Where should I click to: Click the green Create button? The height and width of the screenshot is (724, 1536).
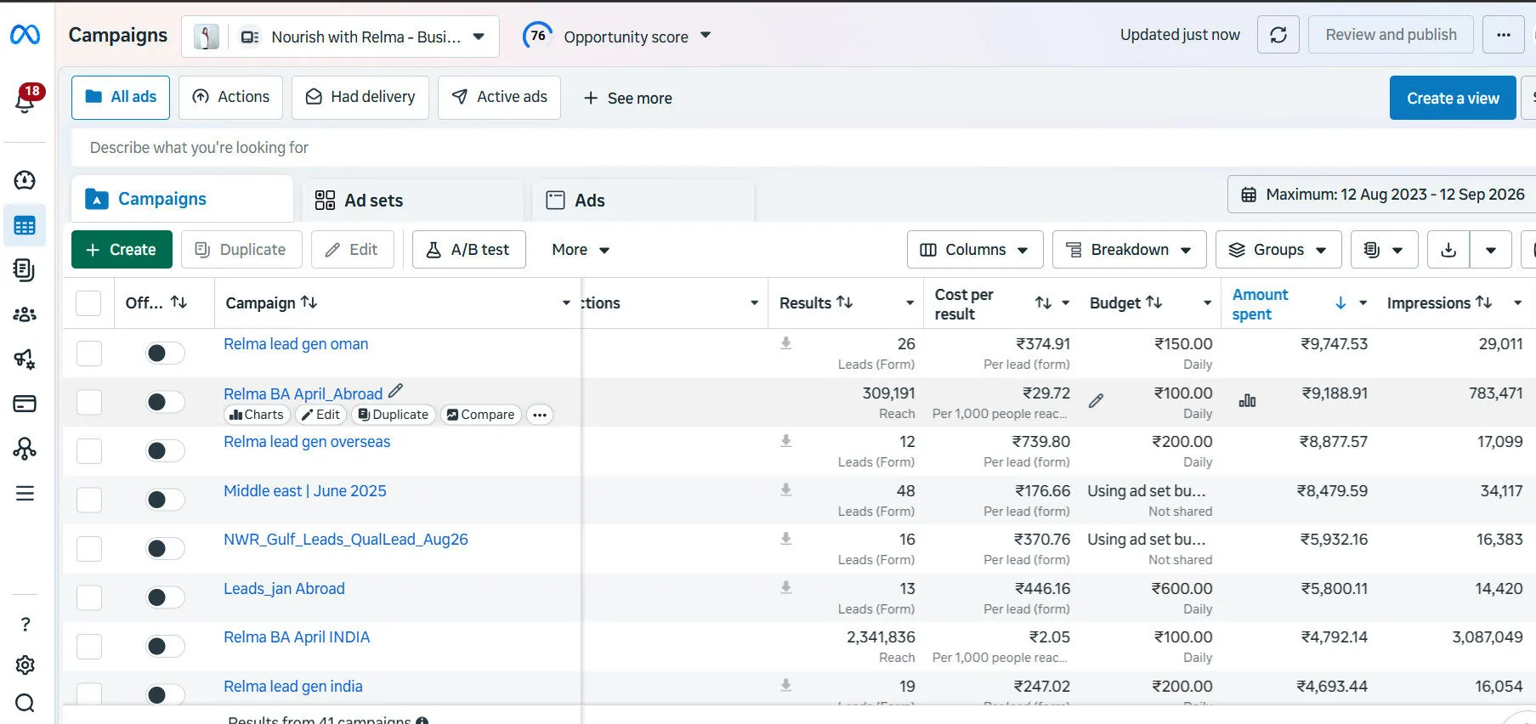pyautogui.click(x=122, y=249)
